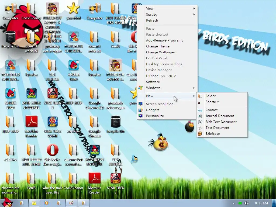
Task: Open MAD BIRDS UNIVERSE beside ANGER BIRD
Action: click(x=31, y=98)
